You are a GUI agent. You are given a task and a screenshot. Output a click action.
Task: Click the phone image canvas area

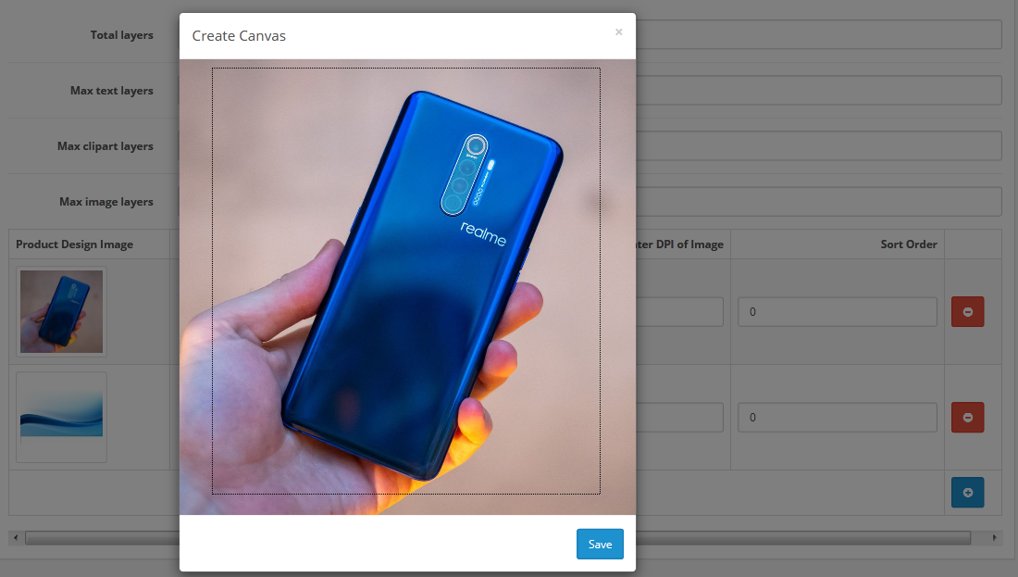pos(408,286)
